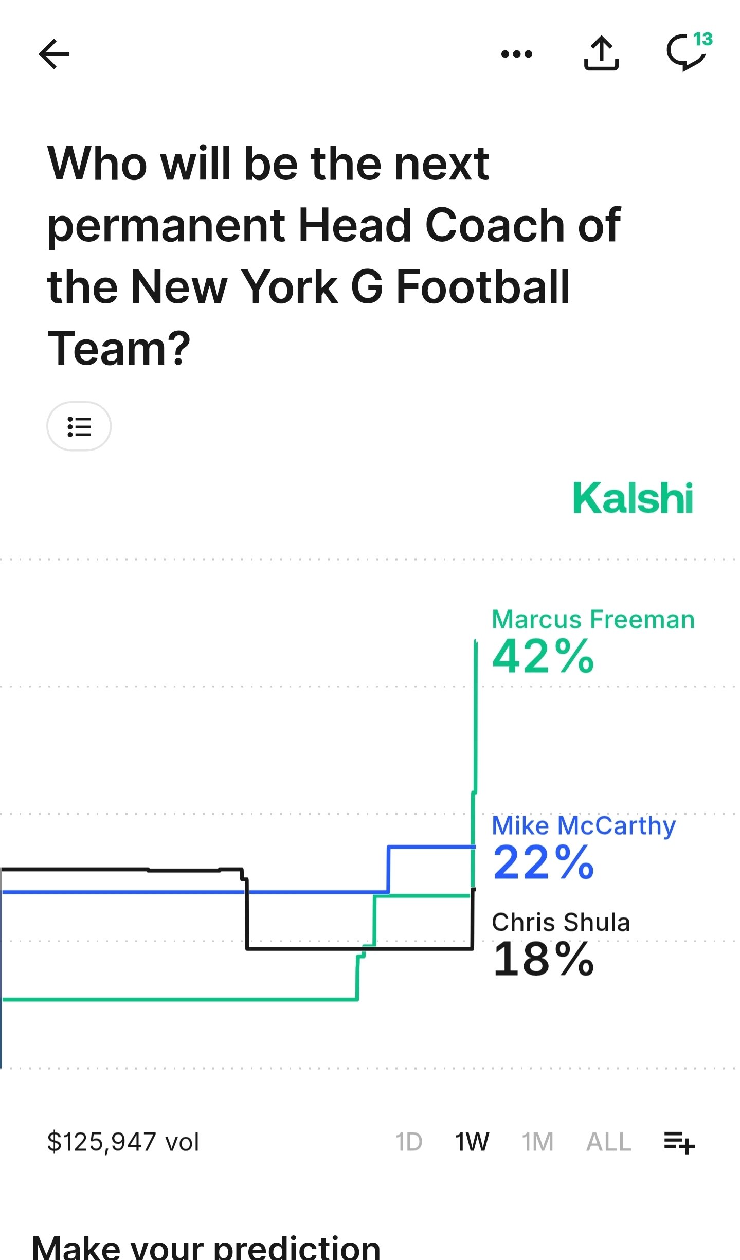Tap the Make your prediction heading
The width and height of the screenshot is (740, 1260).
point(206,1247)
